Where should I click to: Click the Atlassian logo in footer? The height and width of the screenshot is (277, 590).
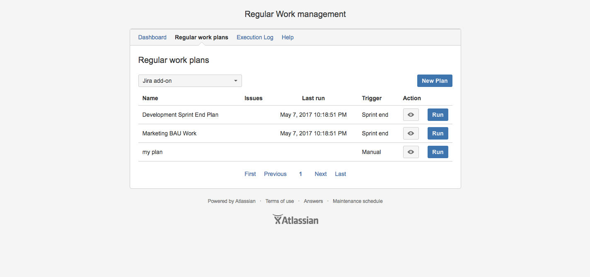(295, 219)
